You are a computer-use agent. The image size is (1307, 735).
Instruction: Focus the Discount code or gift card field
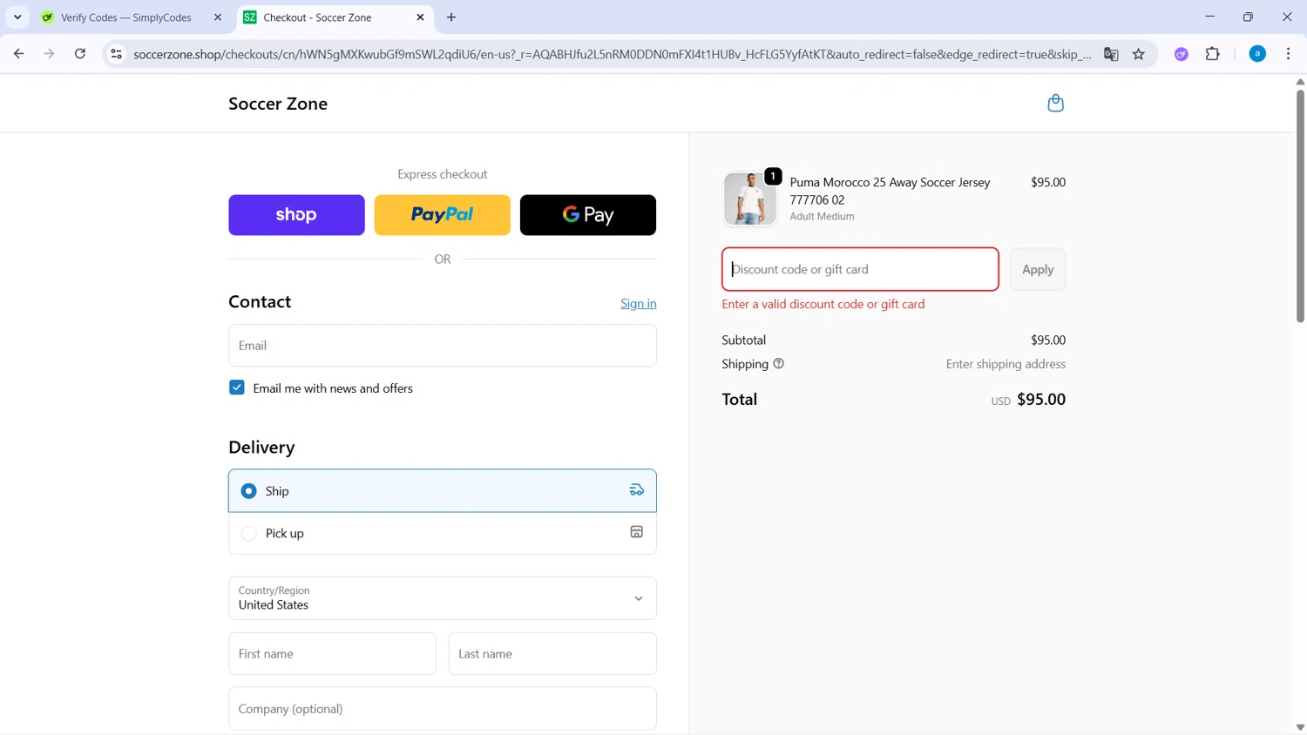pyautogui.click(x=860, y=269)
